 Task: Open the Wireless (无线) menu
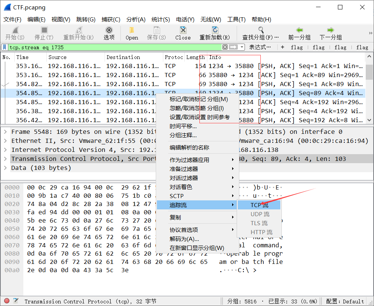point(211,20)
